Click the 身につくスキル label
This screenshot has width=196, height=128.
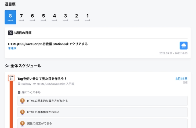(31, 92)
